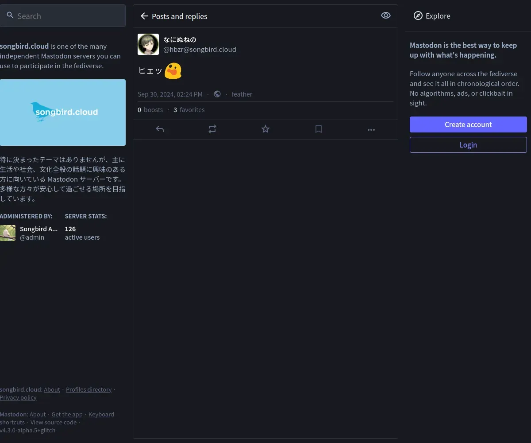Click the globe public visibility icon
This screenshot has height=443, width=531.
tap(217, 94)
